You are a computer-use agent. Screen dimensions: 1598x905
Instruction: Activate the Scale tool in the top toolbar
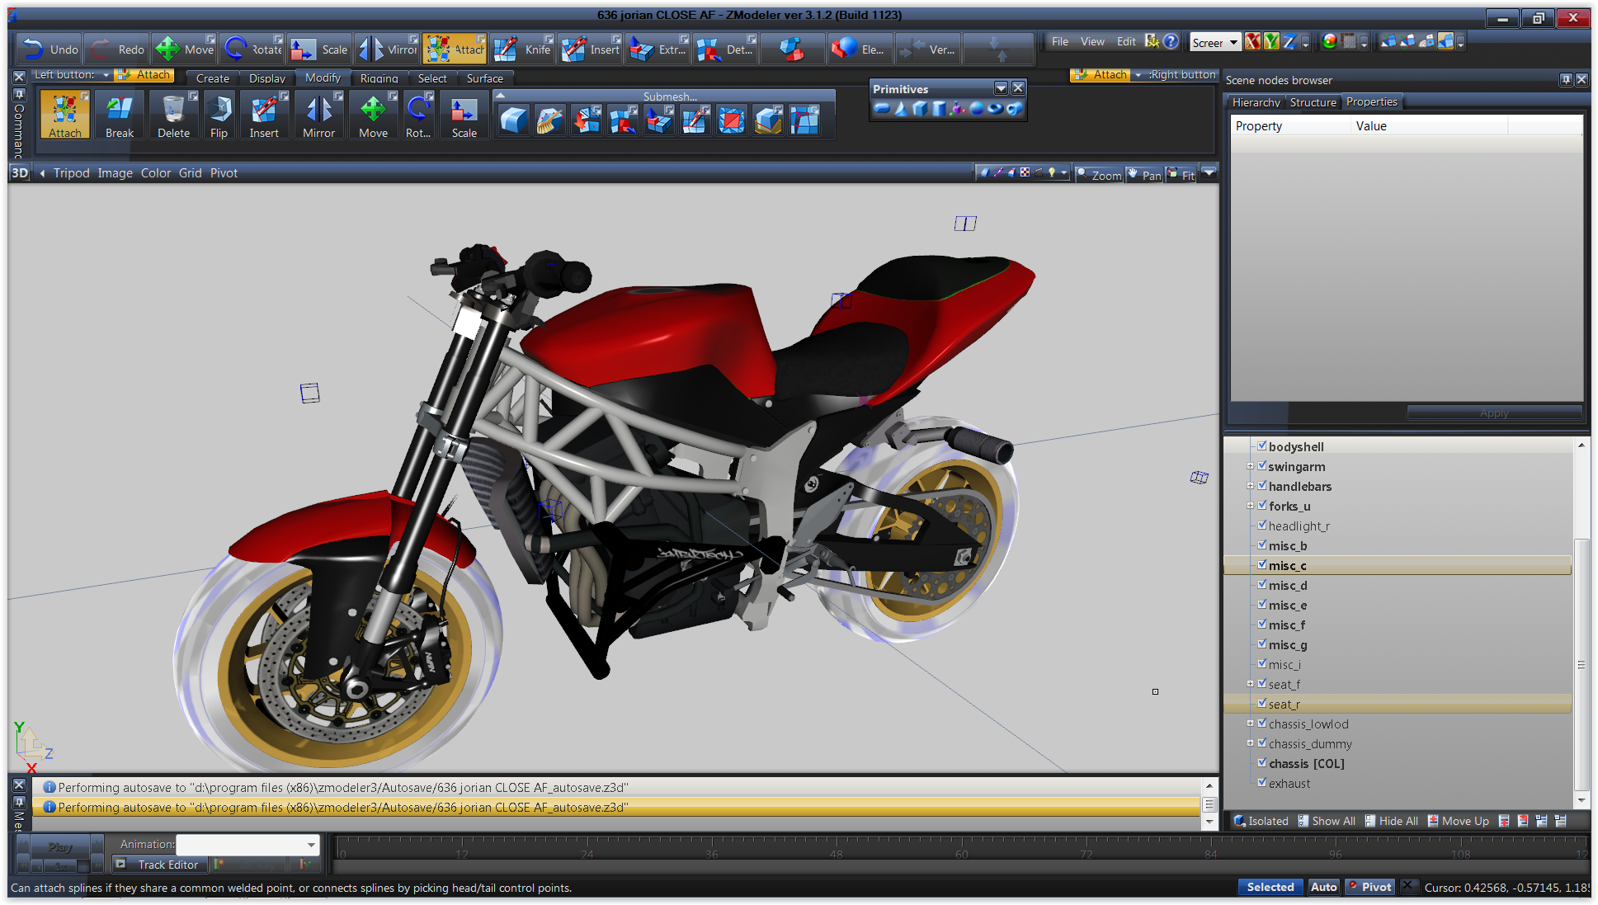(320, 49)
